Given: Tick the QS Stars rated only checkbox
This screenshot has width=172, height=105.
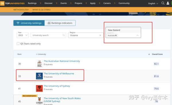Looking at the screenshot, I should (x=18, y=43).
